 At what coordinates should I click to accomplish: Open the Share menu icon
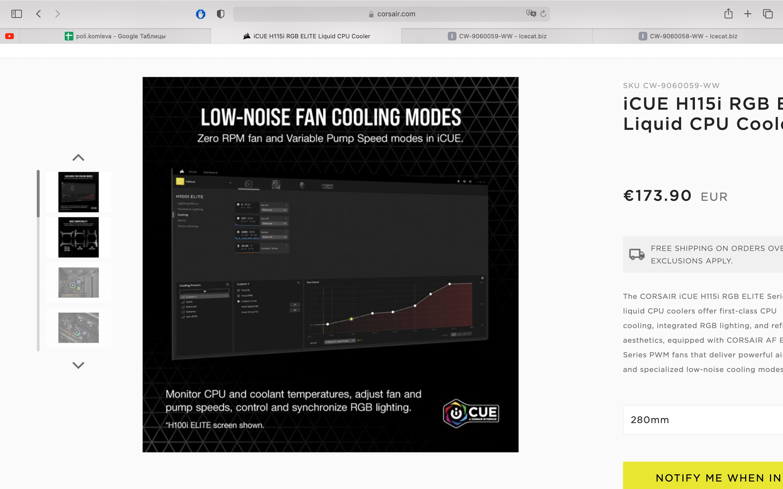click(728, 14)
